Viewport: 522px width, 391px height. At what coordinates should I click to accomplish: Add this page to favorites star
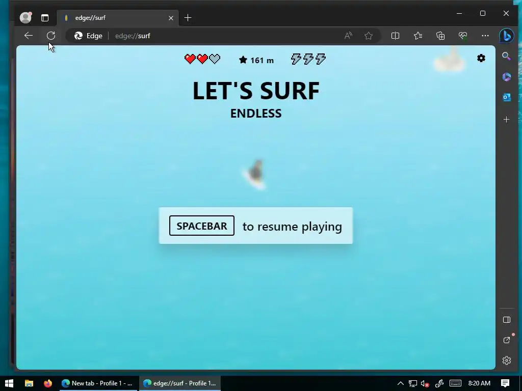(368, 36)
